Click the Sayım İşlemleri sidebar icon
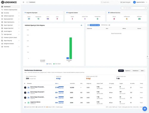The image size is (149, 113). coord(2,25)
